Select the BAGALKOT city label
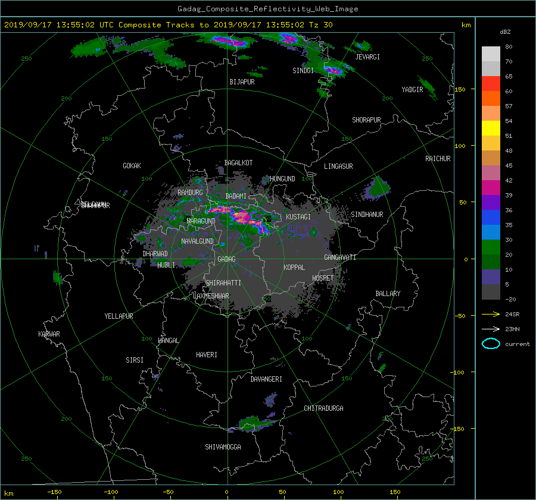Screen dimensions: 536x500 (x=238, y=163)
